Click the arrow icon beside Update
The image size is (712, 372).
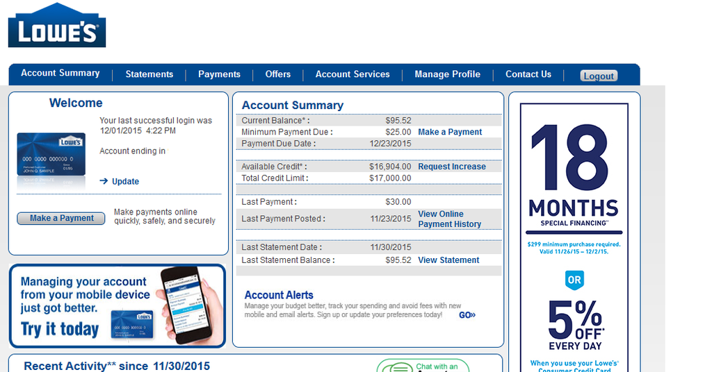[x=104, y=181]
